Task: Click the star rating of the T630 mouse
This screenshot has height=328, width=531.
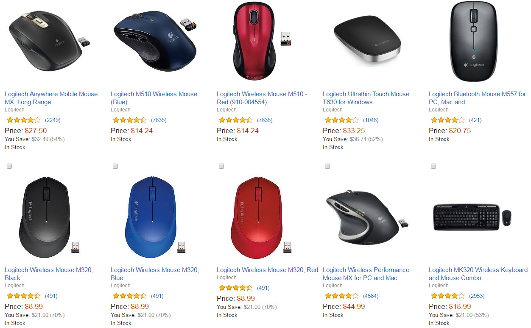Action: click(341, 120)
